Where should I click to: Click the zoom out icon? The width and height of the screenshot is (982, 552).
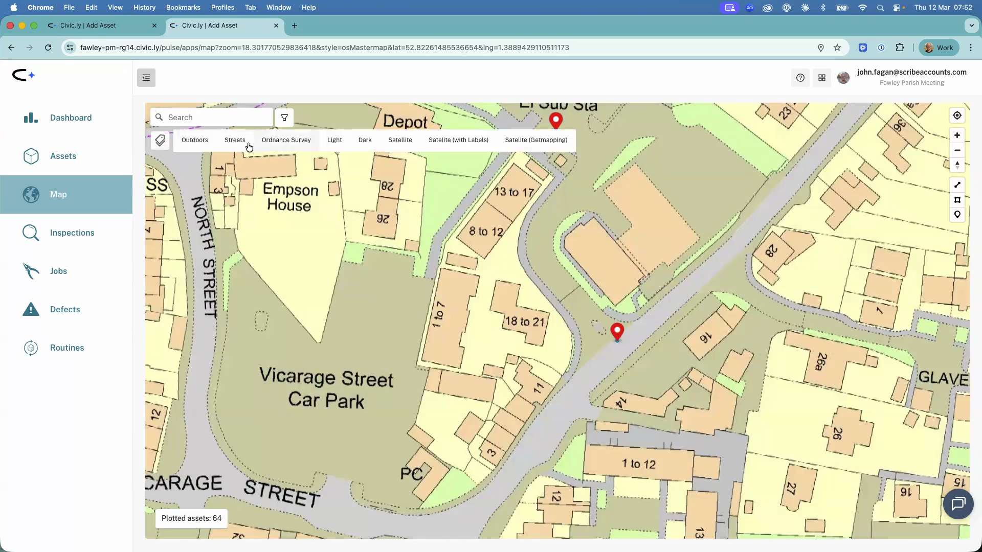[957, 150]
